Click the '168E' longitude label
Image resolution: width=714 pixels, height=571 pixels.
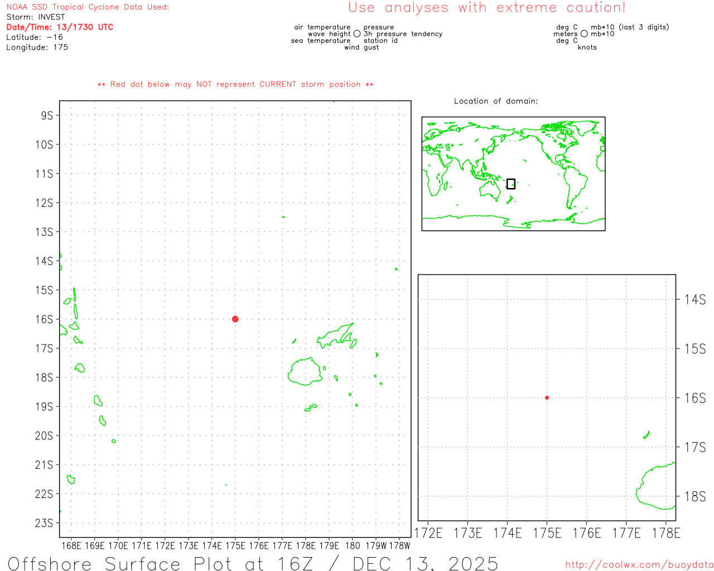pyautogui.click(x=71, y=546)
